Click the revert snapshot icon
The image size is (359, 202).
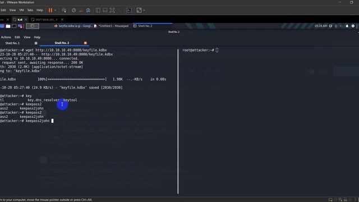(x=81, y=10)
